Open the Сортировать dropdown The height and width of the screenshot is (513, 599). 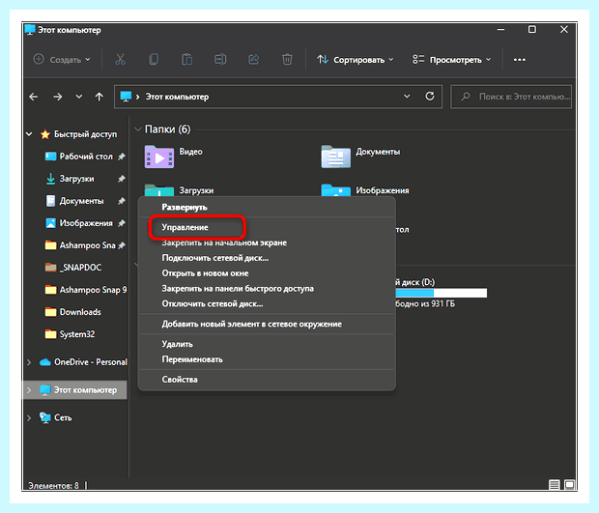[355, 60]
